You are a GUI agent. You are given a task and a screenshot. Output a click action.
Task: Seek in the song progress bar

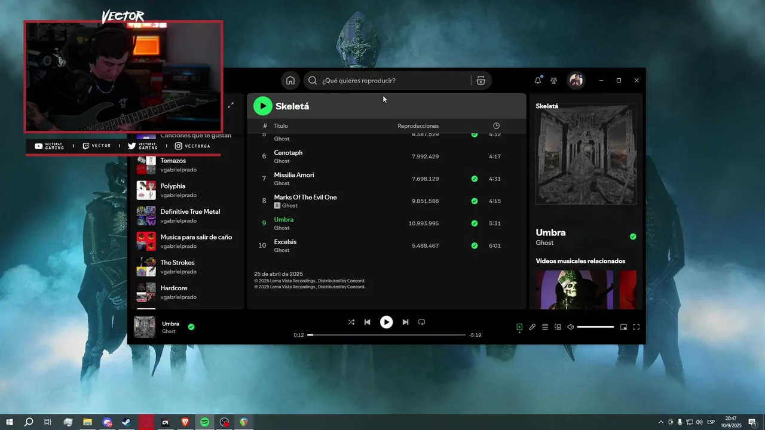point(386,335)
